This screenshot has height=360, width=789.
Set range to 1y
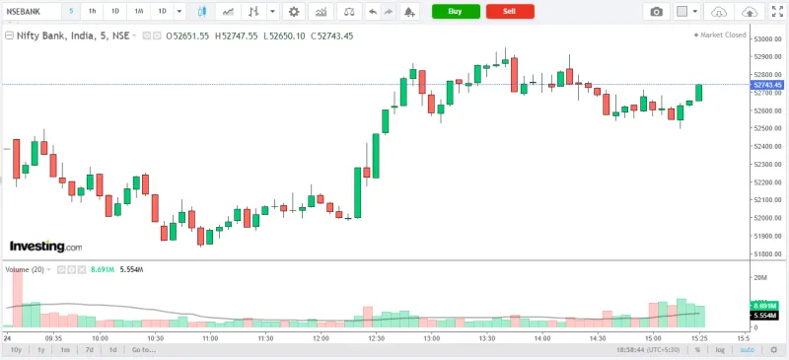point(41,349)
